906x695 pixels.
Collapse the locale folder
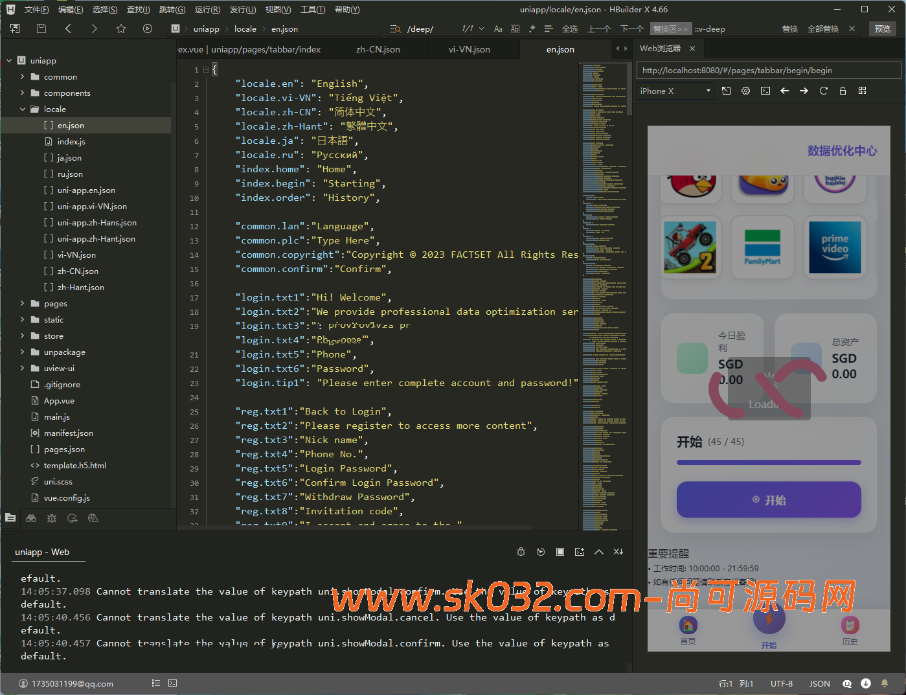pos(23,109)
